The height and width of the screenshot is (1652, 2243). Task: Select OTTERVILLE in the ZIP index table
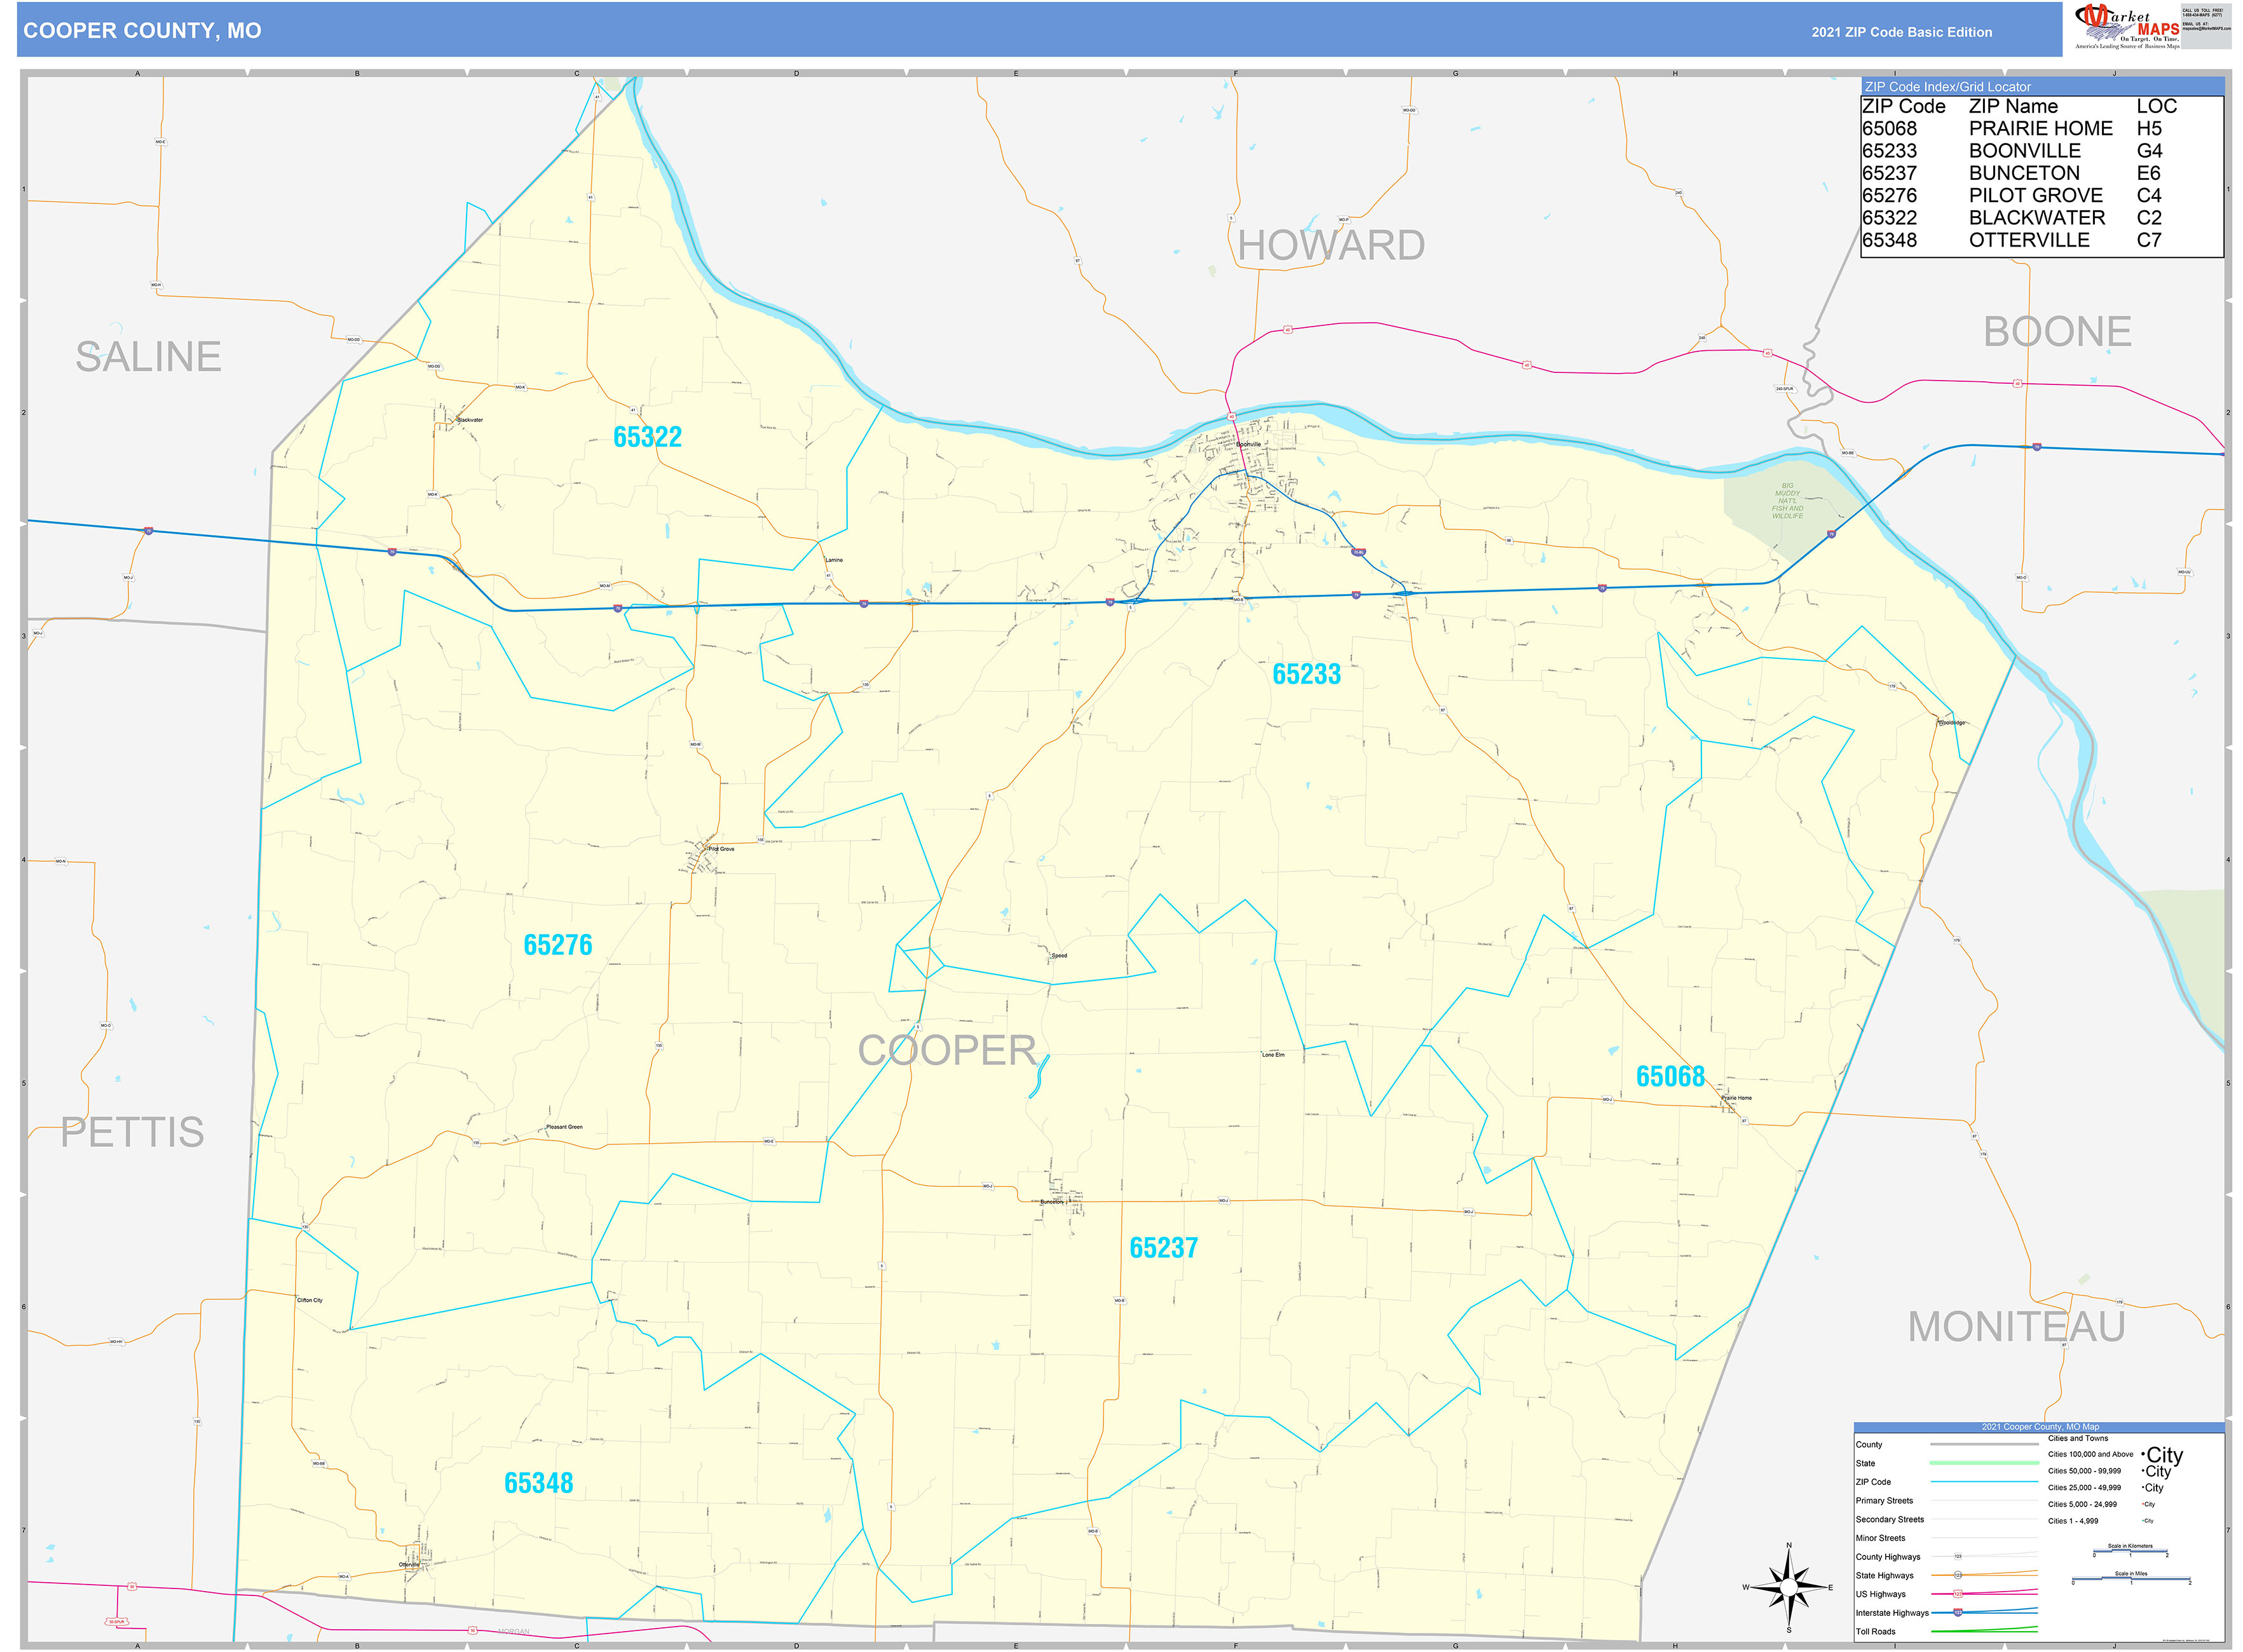pos(2029,240)
